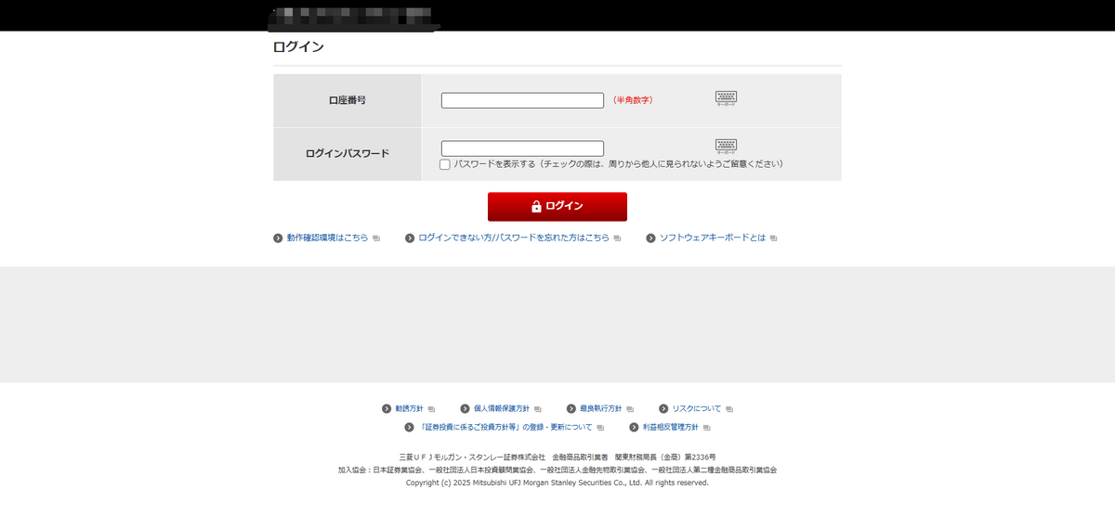Click arrow icon beside ログインできない方 link
The image size is (1115, 528).
(410, 238)
